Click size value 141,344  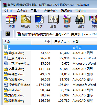(44, 69)
